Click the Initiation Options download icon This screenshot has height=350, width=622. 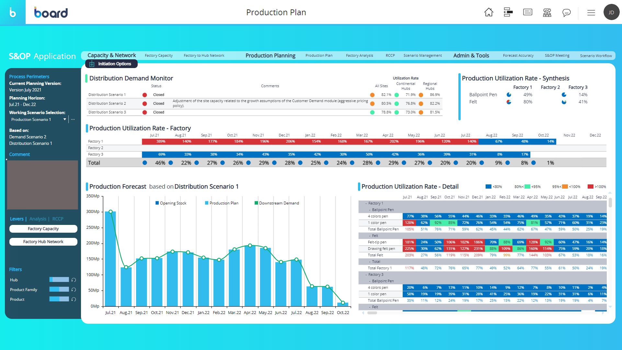pos(92,64)
